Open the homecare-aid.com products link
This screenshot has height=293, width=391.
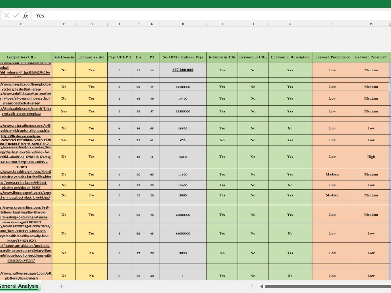pos(25,253)
